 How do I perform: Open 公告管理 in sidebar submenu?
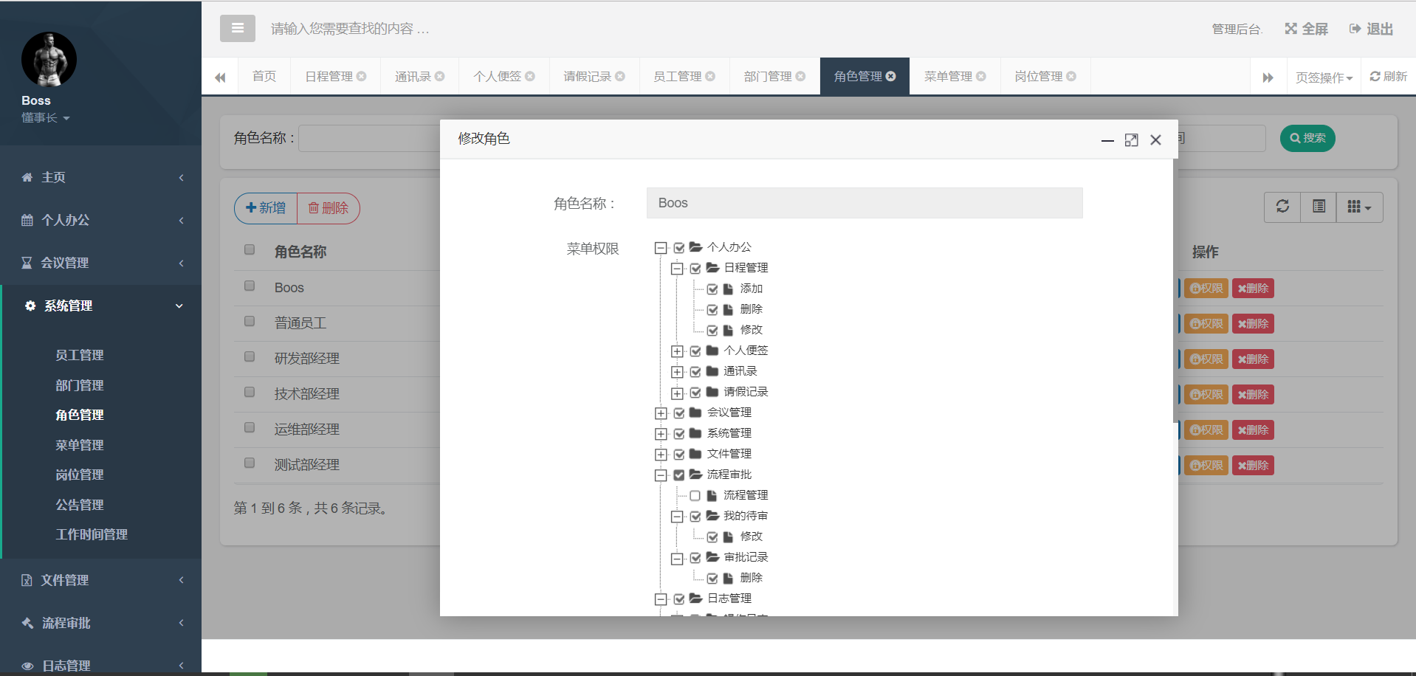pyautogui.click(x=80, y=505)
